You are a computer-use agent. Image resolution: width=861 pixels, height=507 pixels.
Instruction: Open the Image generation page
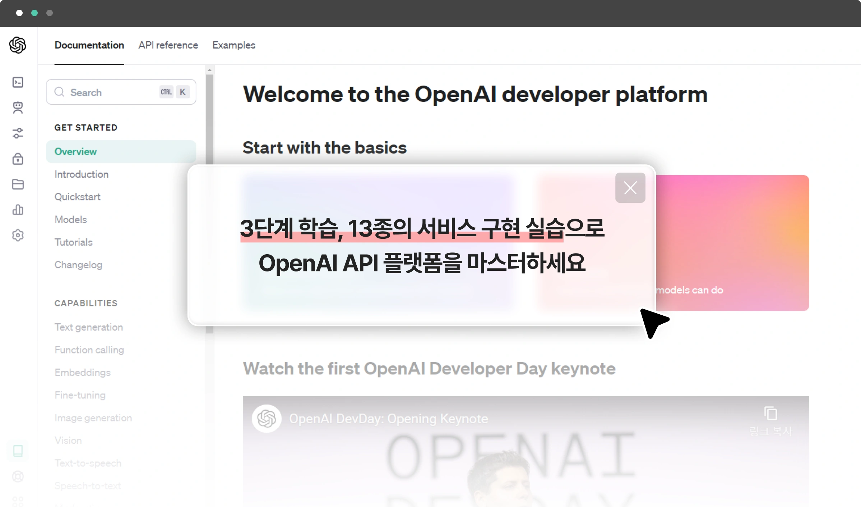[93, 418]
